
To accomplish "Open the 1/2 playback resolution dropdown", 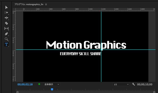I will (x=121, y=84).
